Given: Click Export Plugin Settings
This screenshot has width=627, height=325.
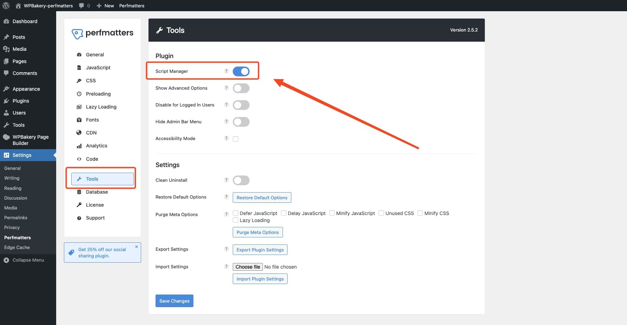Looking at the screenshot, I should [260, 250].
